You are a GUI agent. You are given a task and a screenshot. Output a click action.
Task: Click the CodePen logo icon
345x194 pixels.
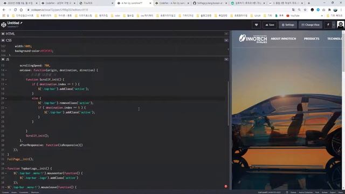[x=4, y=25]
